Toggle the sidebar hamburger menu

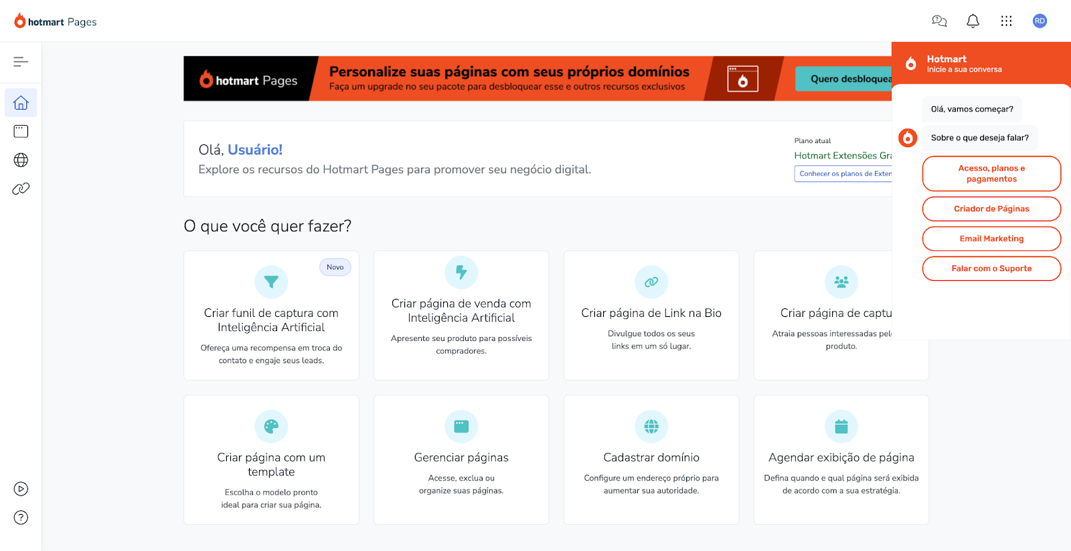21,62
